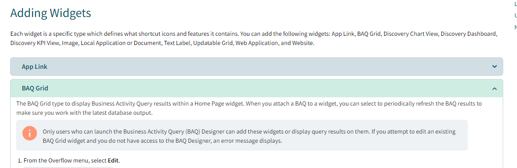
Task: Click the word Website ending the intro
Action: 303,43
